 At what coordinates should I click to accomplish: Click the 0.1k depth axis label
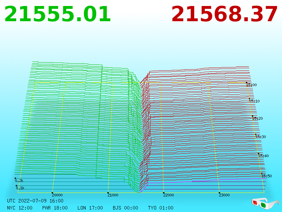(20, 188)
